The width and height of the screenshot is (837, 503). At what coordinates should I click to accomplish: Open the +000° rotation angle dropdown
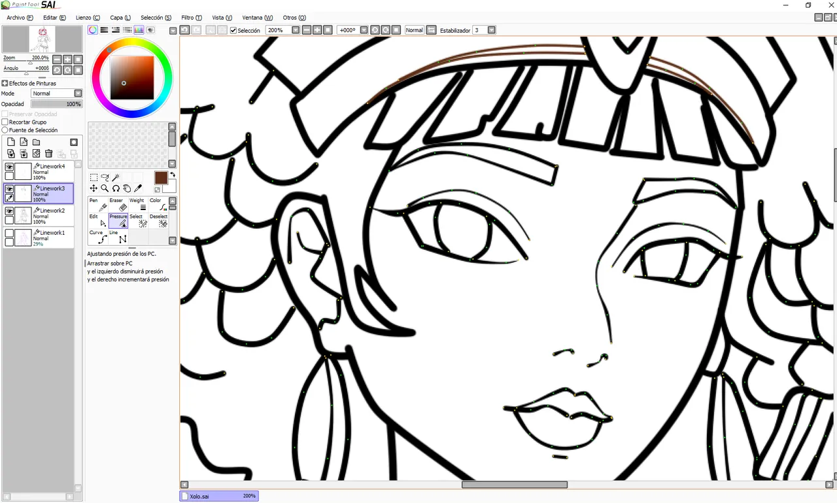pyautogui.click(x=364, y=30)
